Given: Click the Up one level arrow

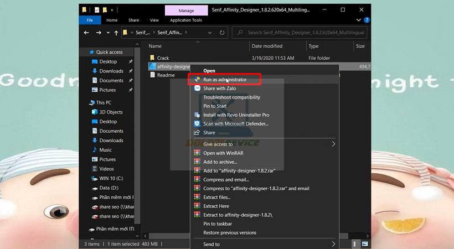Looking at the screenshot, I should (x=115, y=33).
